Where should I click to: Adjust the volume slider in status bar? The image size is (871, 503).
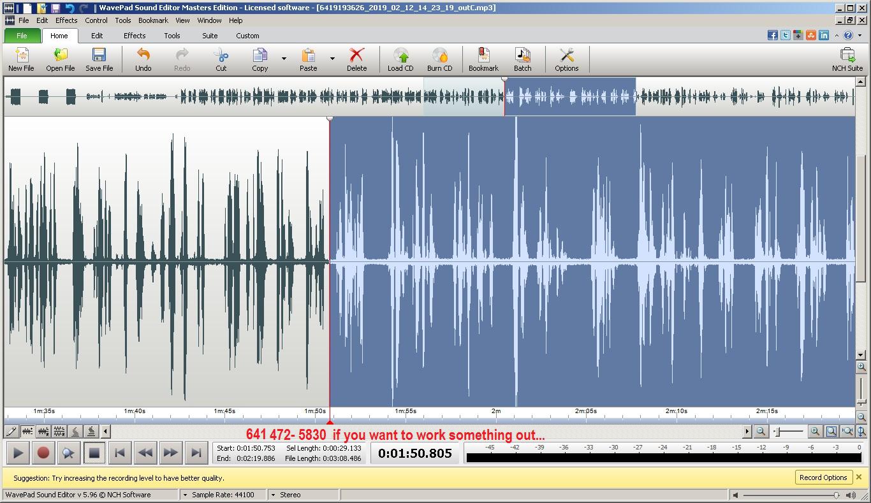click(x=837, y=495)
